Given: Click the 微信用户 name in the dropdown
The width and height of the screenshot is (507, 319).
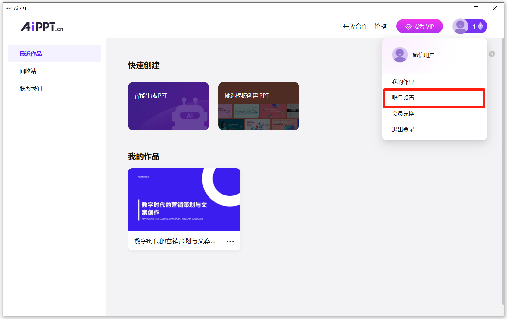Looking at the screenshot, I should [x=423, y=55].
